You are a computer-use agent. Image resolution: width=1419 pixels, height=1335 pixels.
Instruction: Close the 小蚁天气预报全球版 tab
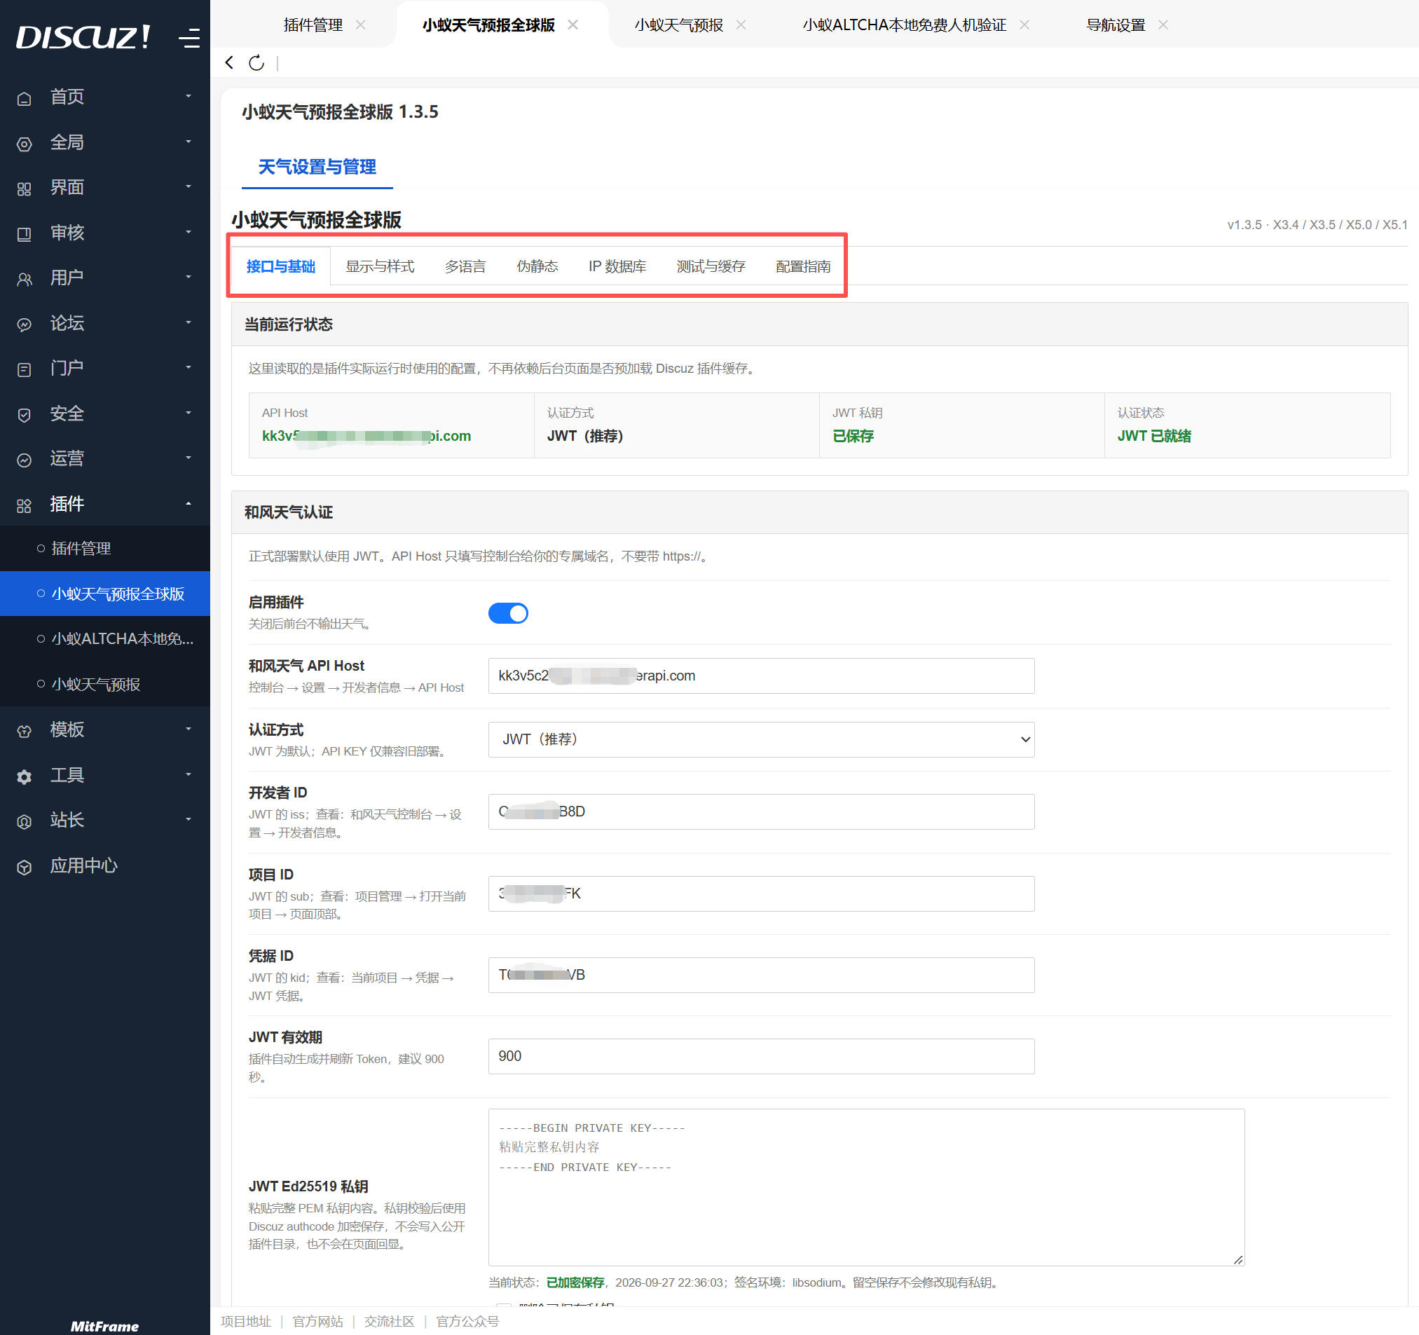pyautogui.click(x=573, y=25)
